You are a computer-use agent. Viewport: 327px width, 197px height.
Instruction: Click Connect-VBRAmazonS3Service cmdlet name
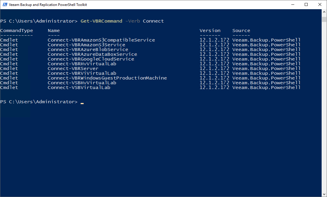(86, 45)
